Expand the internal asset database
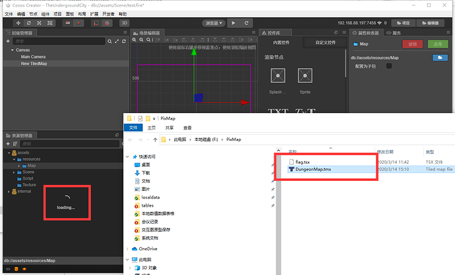 9,191
